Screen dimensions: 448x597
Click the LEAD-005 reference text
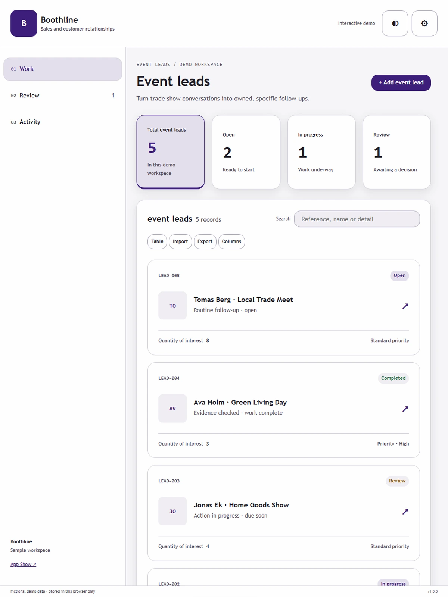(x=169, y=276)
